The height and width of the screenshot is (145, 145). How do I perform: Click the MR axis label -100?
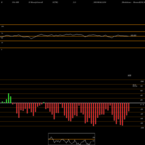[x=142, y=128]
